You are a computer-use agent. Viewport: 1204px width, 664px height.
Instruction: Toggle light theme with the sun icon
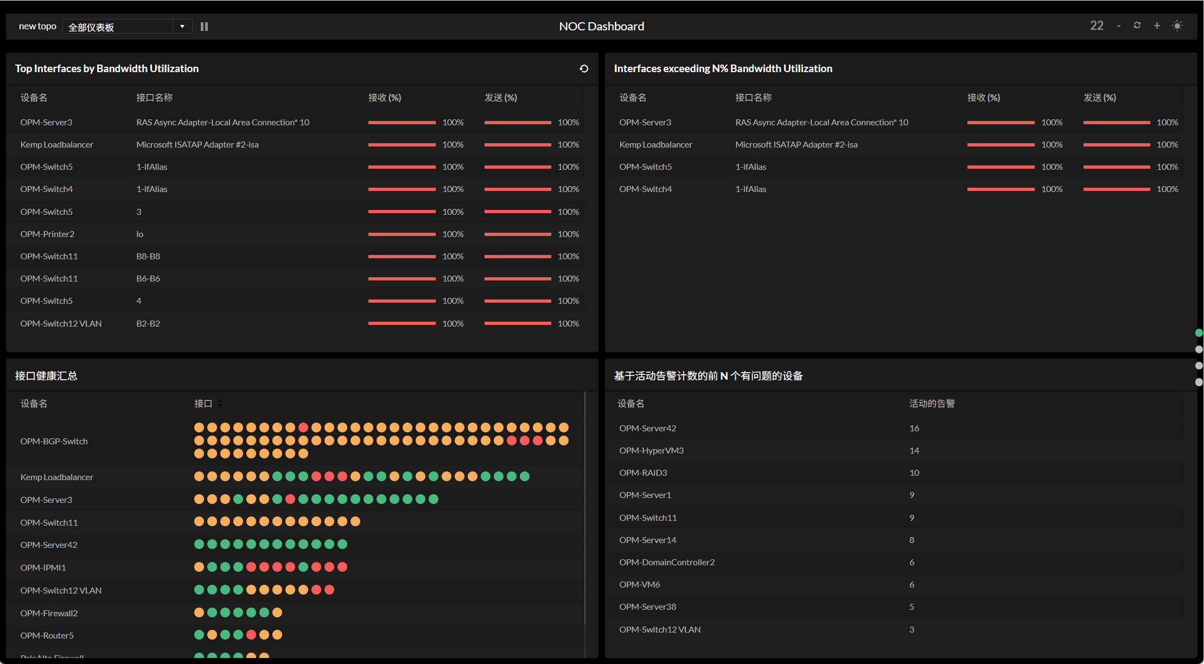coord(1177,25)
